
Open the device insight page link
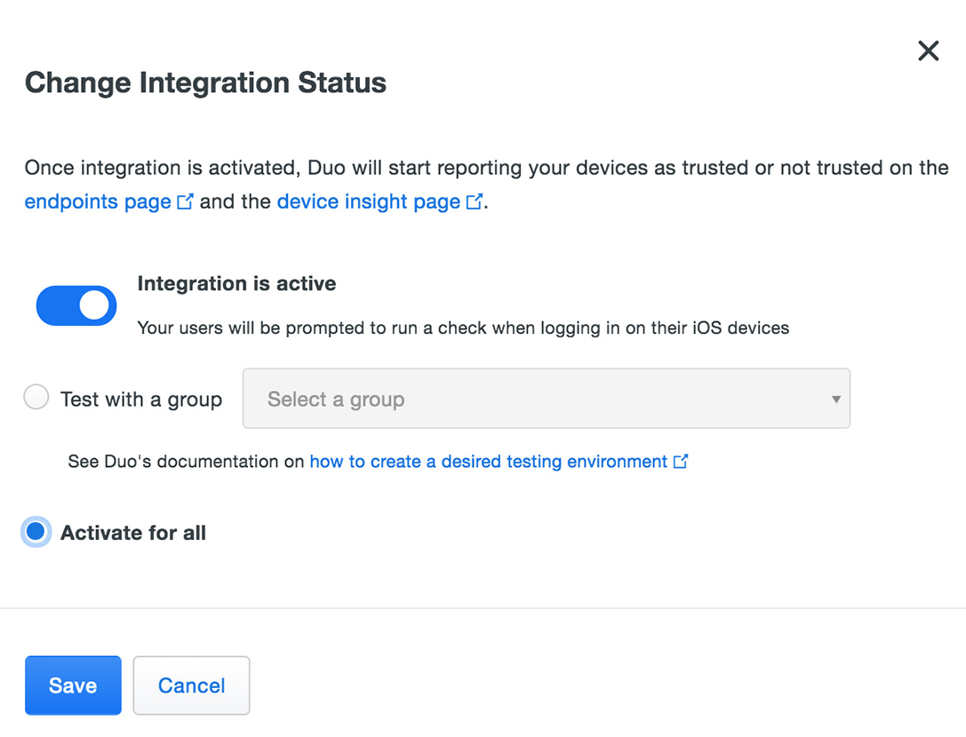click(368, 202)
